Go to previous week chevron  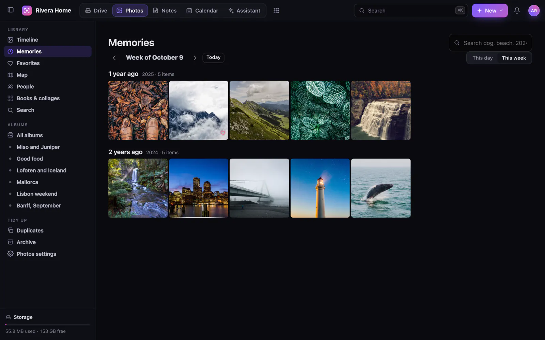(114, 58)
